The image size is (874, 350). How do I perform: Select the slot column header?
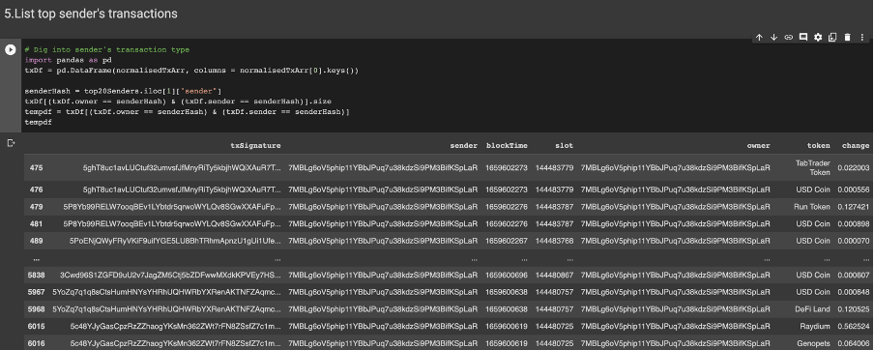(564, 145)
